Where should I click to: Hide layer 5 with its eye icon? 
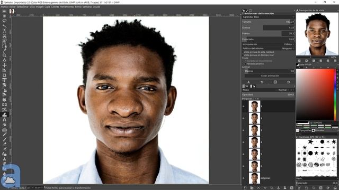pyautogui.click(x=244, y=154)
